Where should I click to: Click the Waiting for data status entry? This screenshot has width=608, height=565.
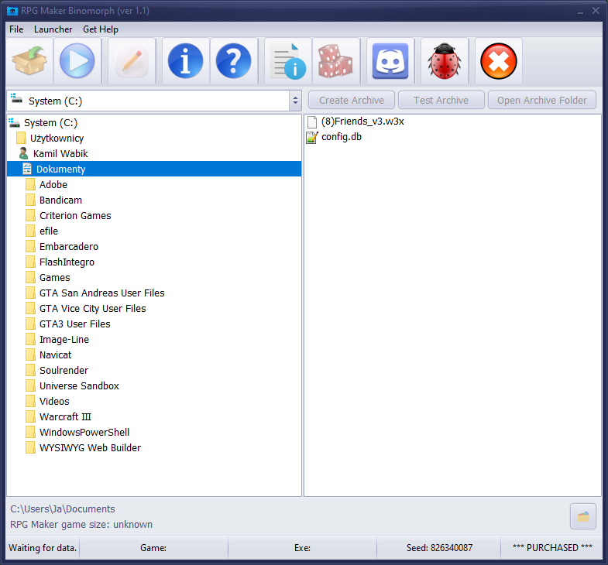43,547
